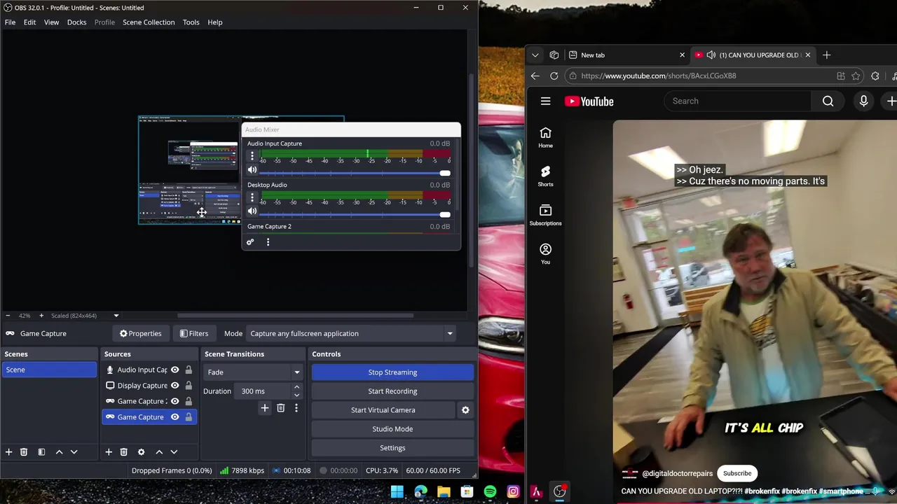Open the Tools menu in OBS

(191, 22)
